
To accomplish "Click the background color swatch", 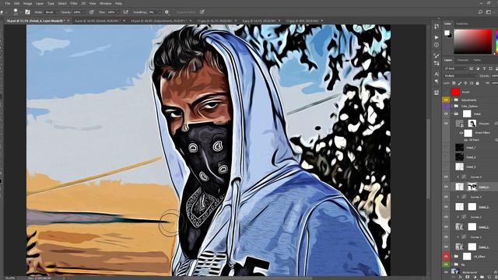I will (x=450, y=36).
